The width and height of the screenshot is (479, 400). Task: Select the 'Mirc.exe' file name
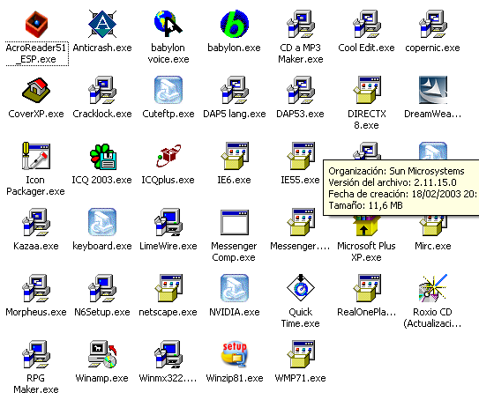point(433,246)
